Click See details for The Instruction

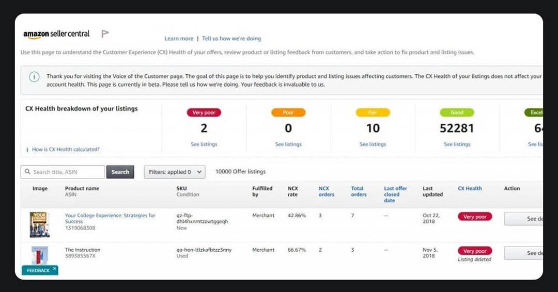[523, 253]
